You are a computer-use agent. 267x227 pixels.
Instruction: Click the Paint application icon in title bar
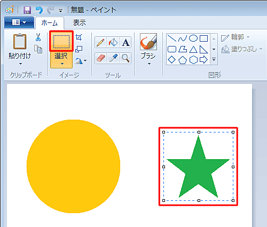coord(9,10)
